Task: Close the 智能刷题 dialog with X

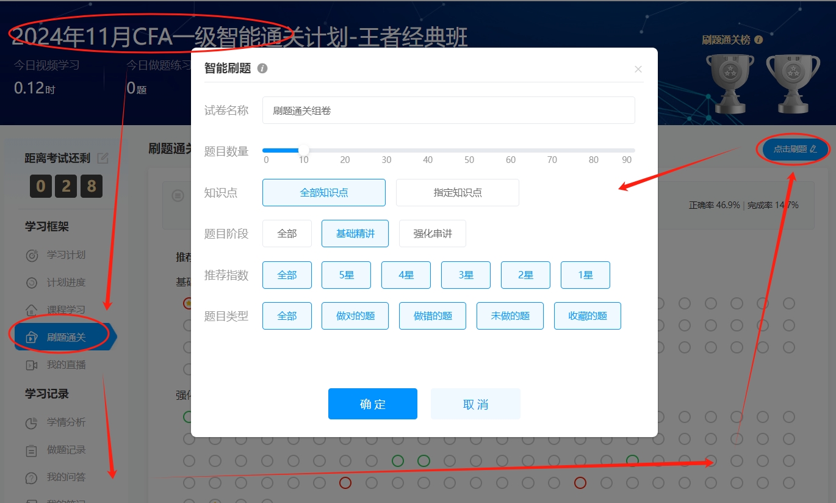Action: tap(638, 69)
